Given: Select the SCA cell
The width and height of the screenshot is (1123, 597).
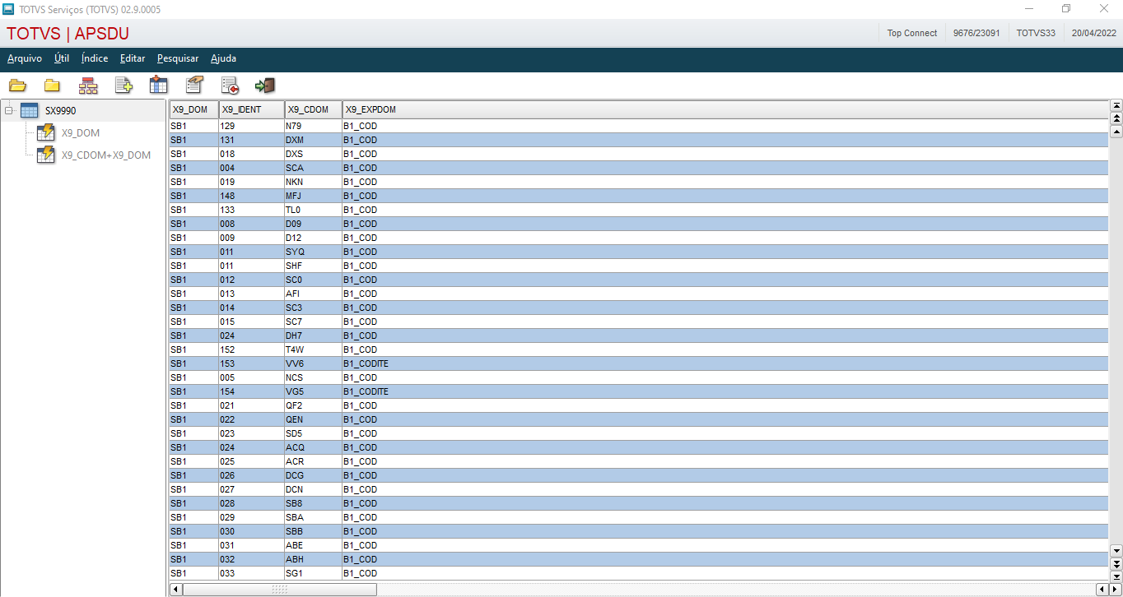Looking at the screenshot, I should 313,168.
